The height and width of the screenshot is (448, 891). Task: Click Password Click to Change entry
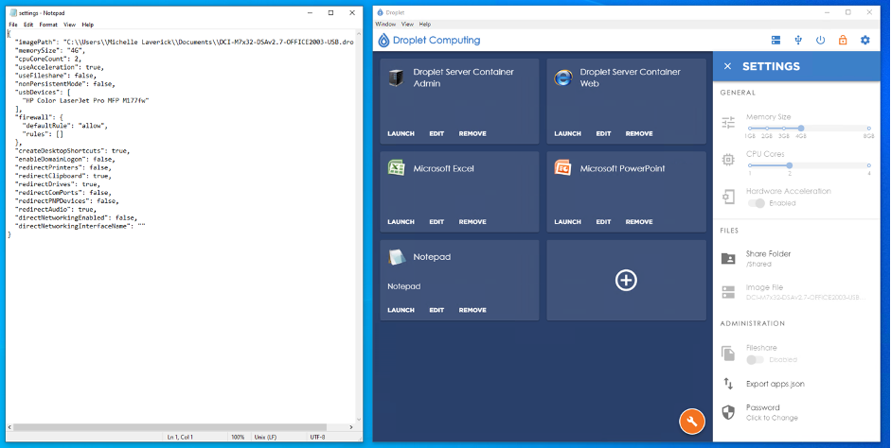coord(772,412)
